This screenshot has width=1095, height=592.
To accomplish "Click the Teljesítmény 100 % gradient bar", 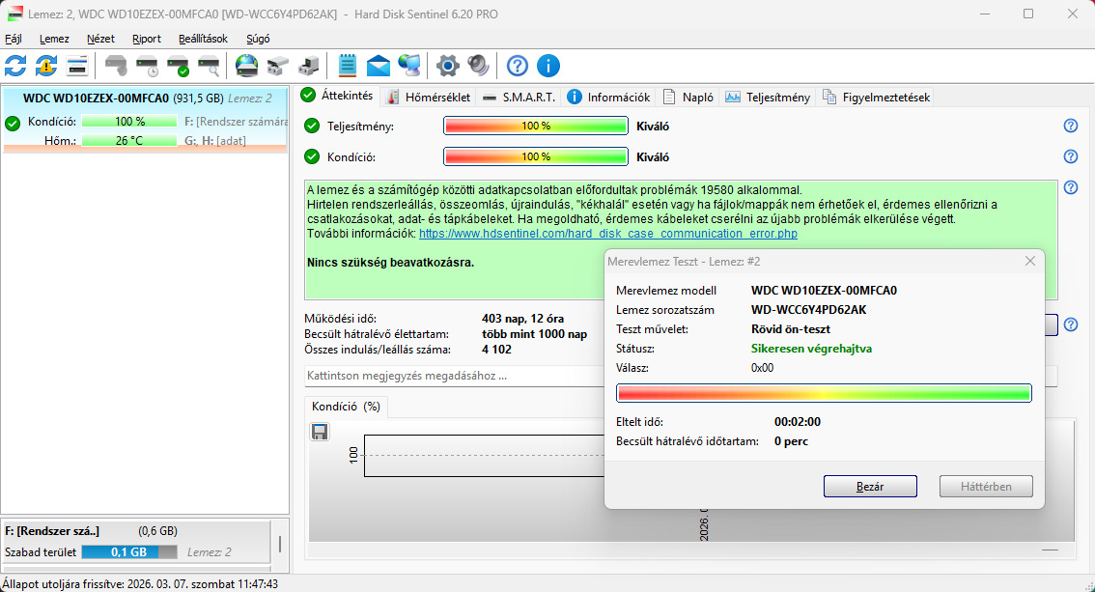I will pyautogui.click(x=536, y=126).
